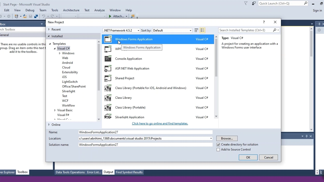Image resolution: width=324 pixels, height=182 pixels.
Task: Click the ASP.NET Web Application icon
Action: tap(108, 69)
